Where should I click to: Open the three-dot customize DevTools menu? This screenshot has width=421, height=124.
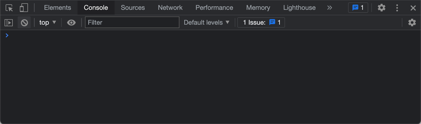[397, 8]
